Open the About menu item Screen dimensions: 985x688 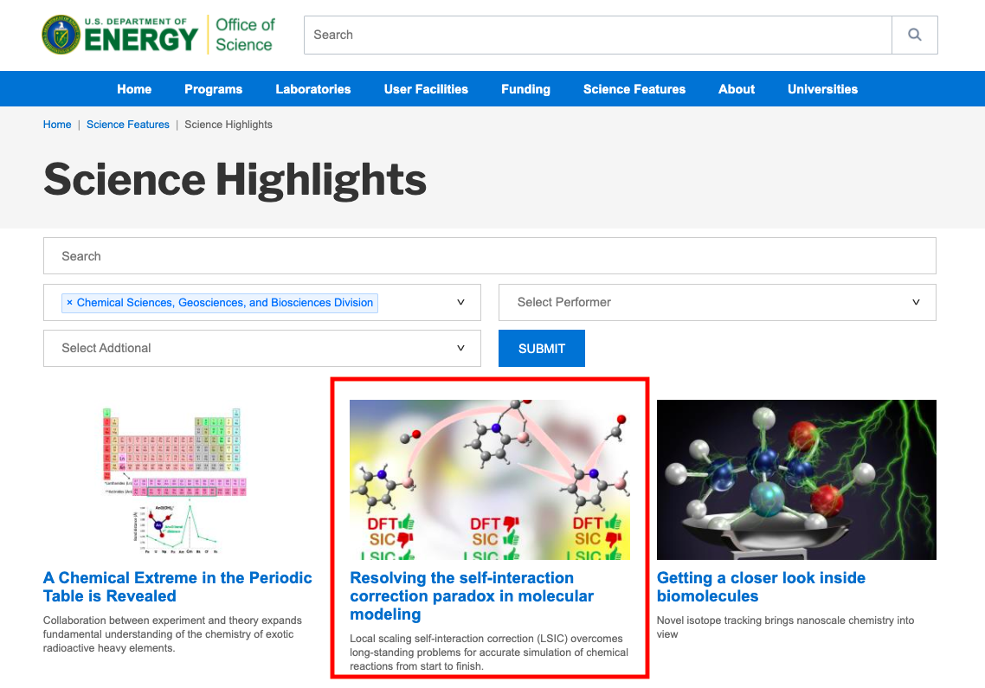(x=737, y=89)
